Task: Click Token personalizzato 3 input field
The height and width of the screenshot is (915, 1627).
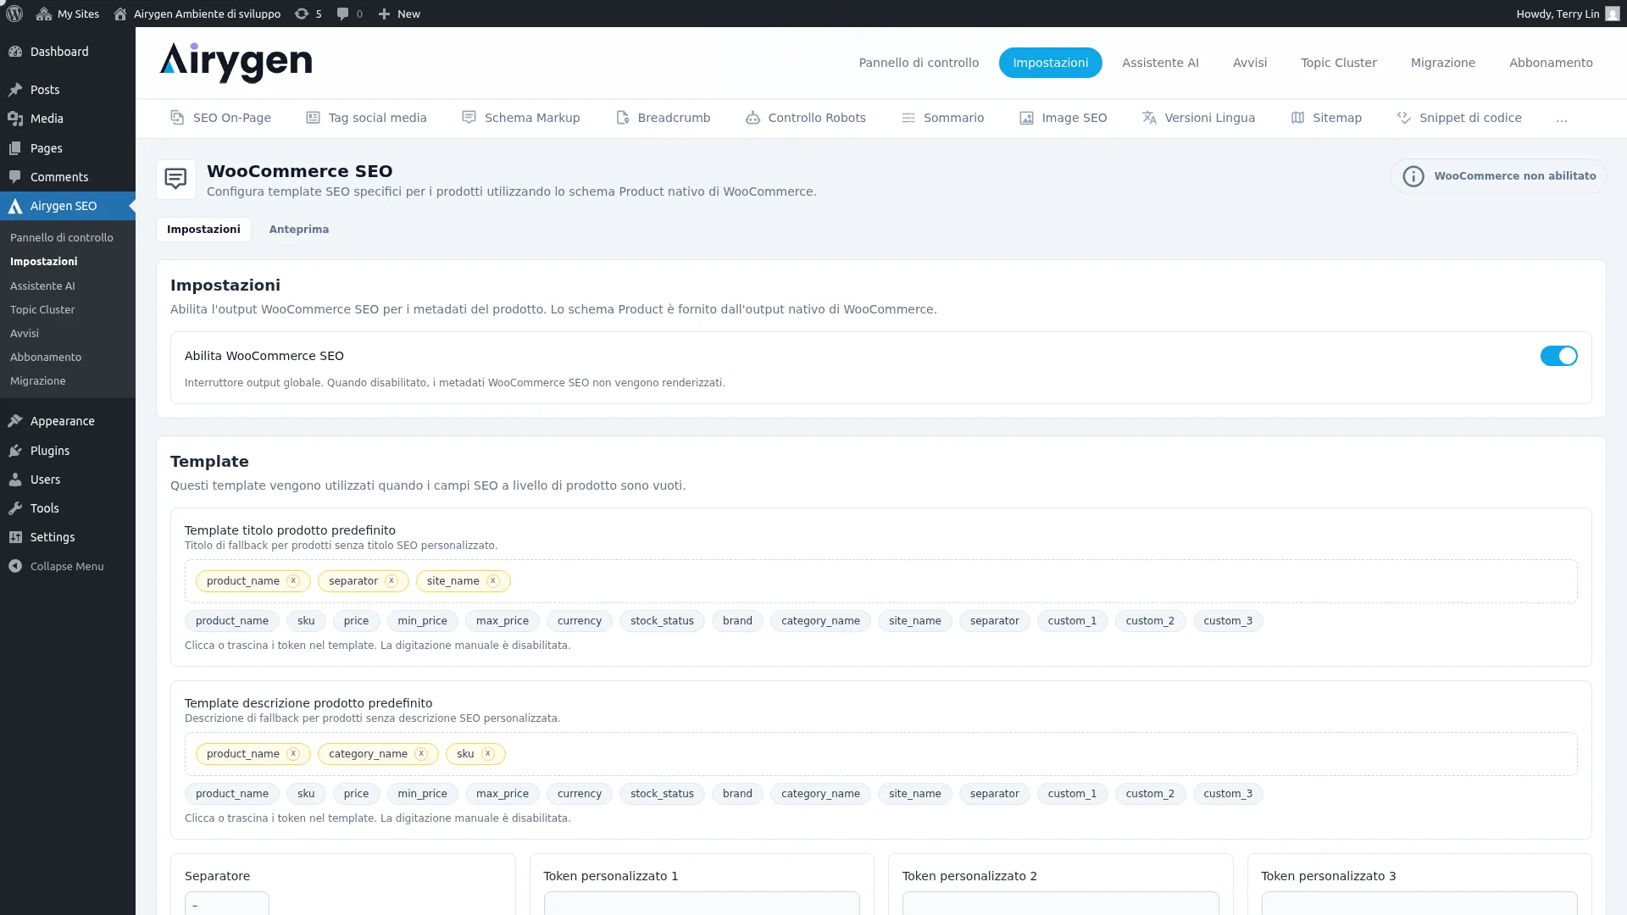Action: [x=1419, y=903]
